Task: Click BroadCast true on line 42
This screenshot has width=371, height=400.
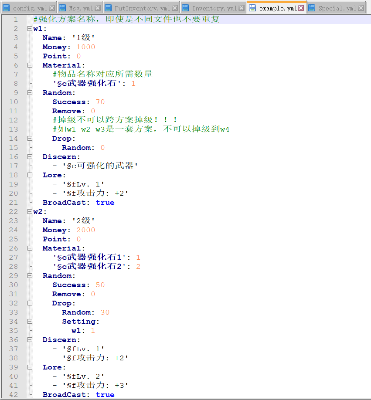Action: point(105,395)
